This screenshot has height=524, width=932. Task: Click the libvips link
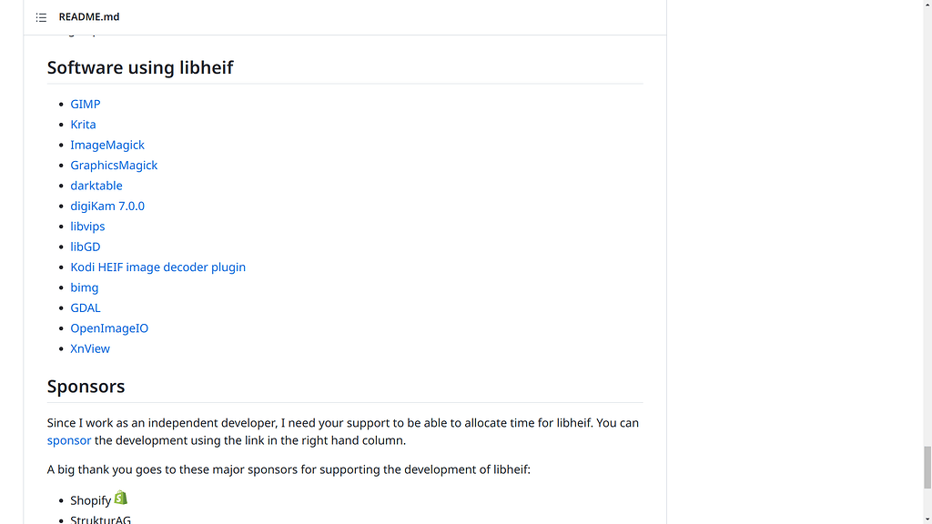87,226
